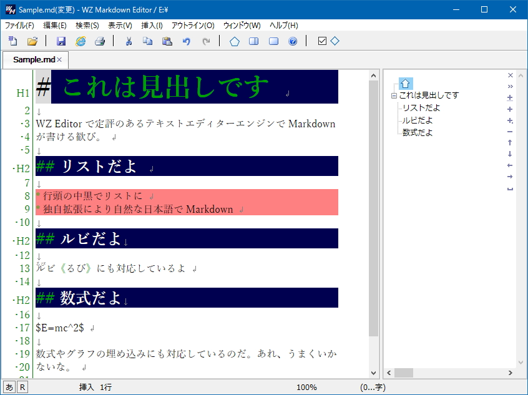Toggle the あ input mode in status bar

(9, 388)
